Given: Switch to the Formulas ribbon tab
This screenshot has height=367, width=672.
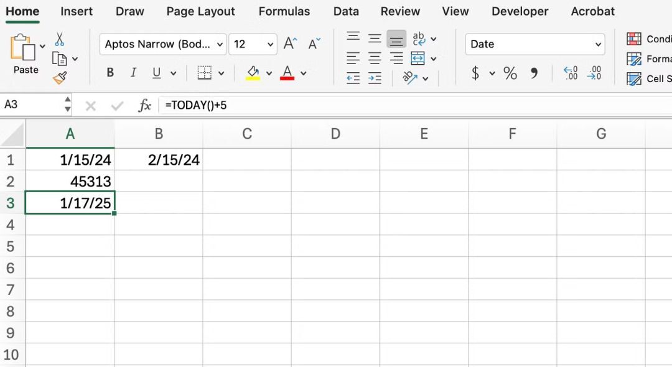Looking at the screenshot, I should [284, 11].
